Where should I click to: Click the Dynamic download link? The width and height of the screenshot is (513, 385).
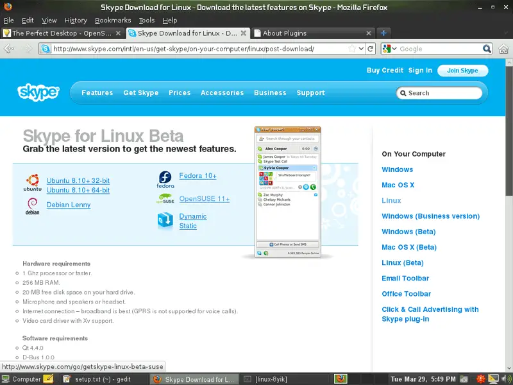(193, 216)
